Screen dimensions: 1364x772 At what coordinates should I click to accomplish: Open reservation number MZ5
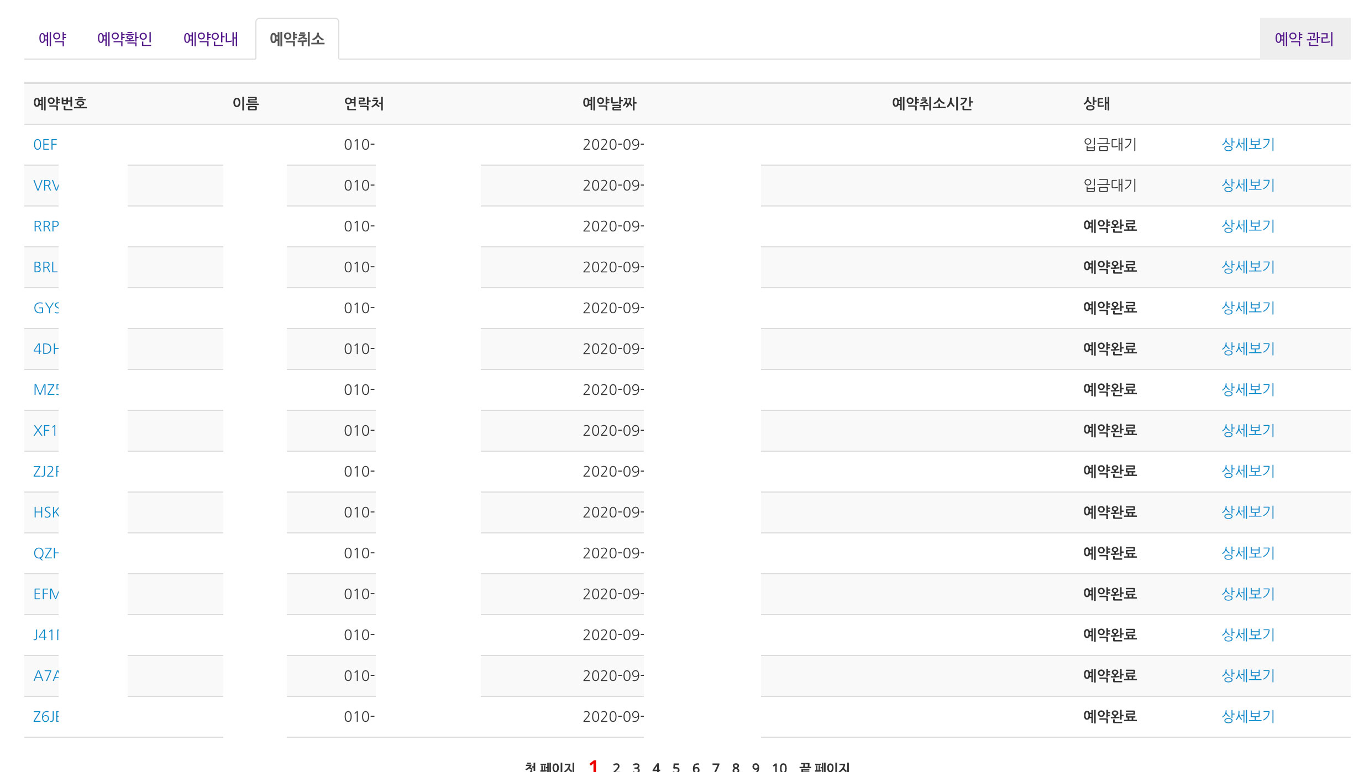(46, 390)
